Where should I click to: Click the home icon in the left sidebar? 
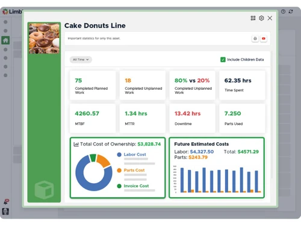pyautogui.click(x=5, y=40)
